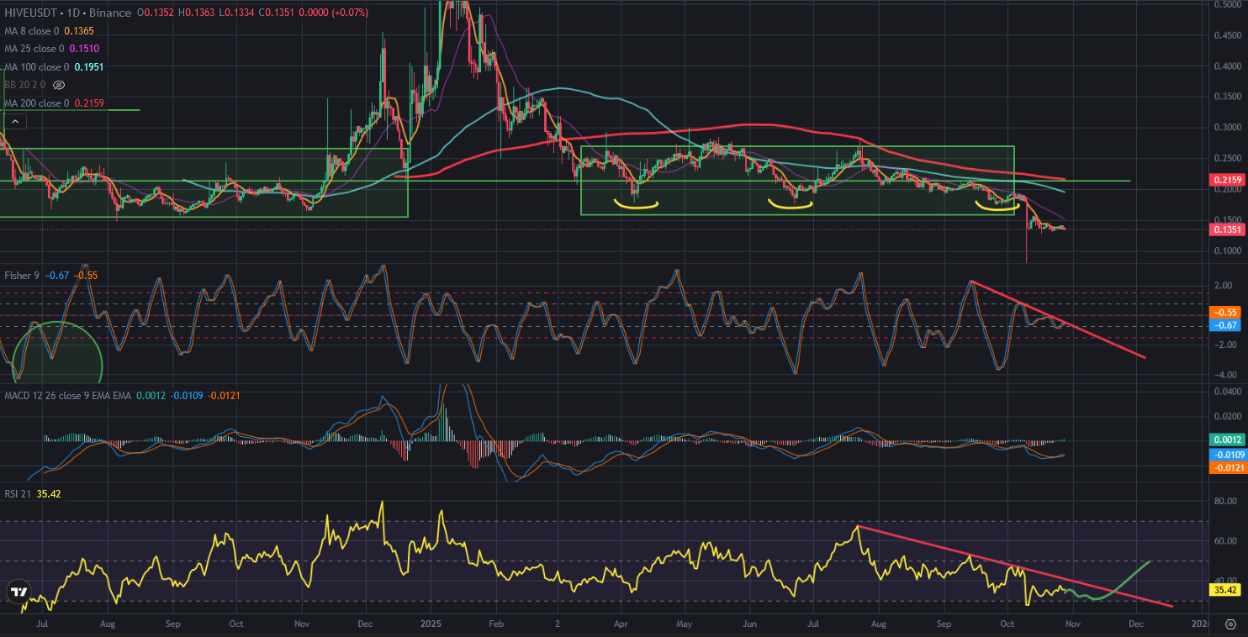Image resolution: width=1248 pixels, height=637 pixels.
Task: Show the hidden BB 20 2 0 indicator
Action: pyautogui.click(x=59, y=85)
